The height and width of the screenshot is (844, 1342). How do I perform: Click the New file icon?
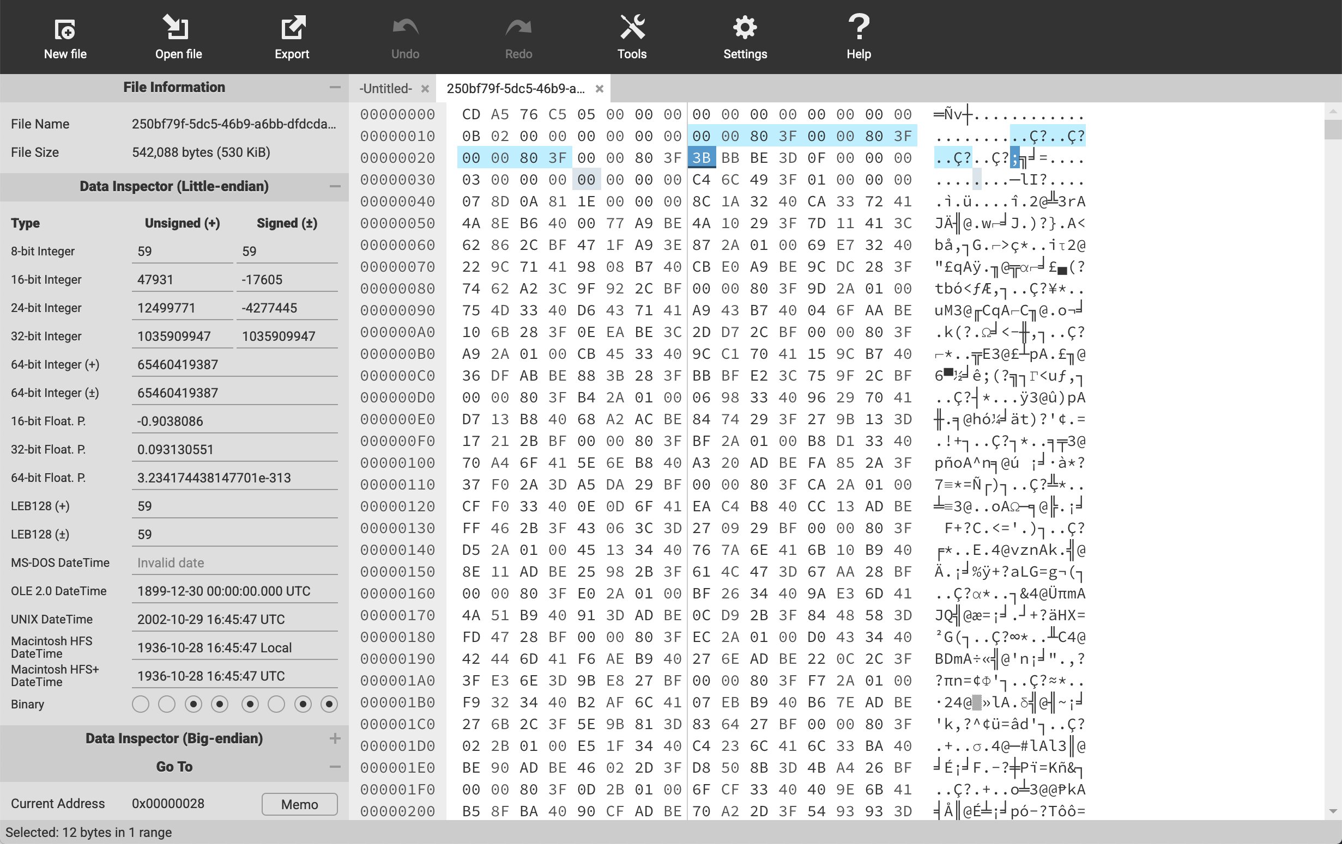65,29
